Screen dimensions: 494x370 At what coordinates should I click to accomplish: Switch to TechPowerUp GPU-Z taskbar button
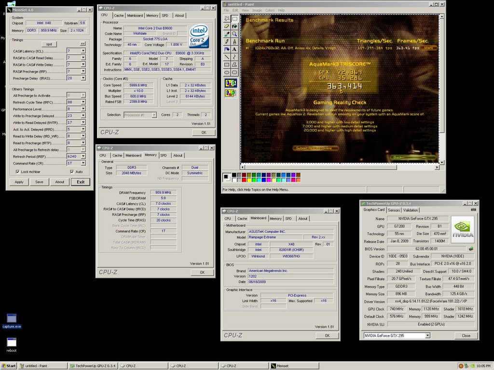93,366
